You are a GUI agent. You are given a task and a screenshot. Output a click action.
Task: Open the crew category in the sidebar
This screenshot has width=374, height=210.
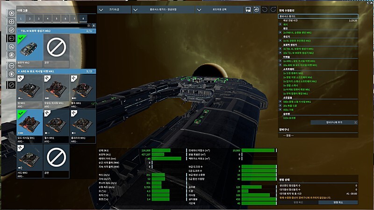pos(11,66)
